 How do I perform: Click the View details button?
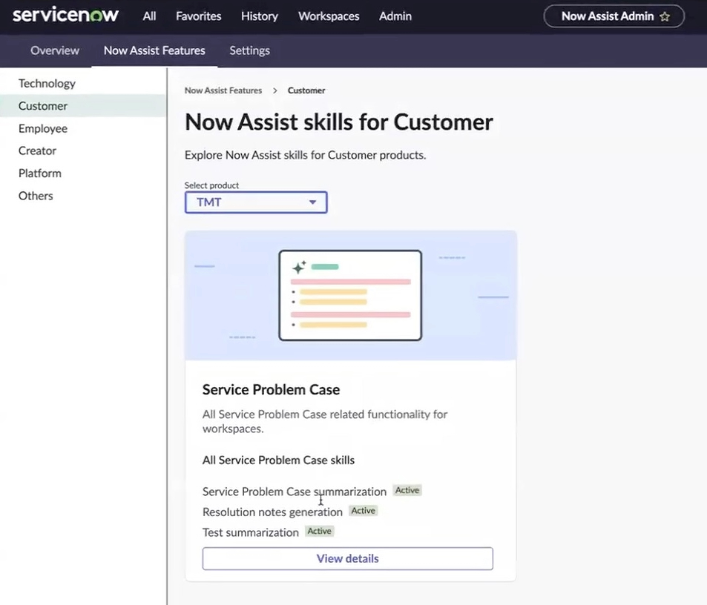(x=347, y=558)
